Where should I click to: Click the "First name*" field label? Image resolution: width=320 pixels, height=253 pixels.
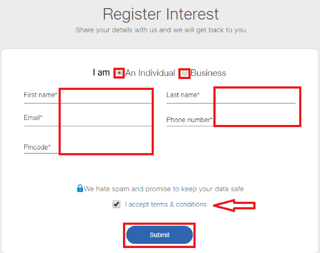40,94
